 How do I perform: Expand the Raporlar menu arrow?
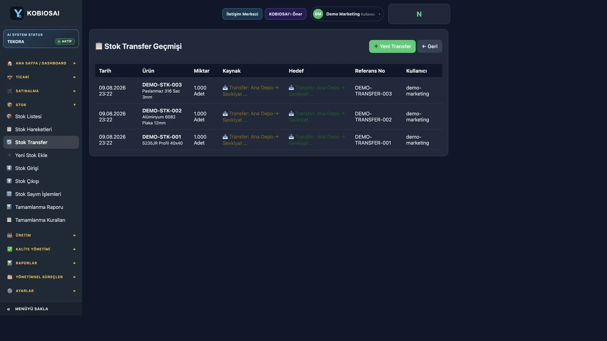pyautogui.click(x=74, y=263)
